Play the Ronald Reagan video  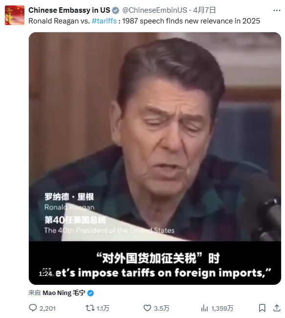[155, 159]
